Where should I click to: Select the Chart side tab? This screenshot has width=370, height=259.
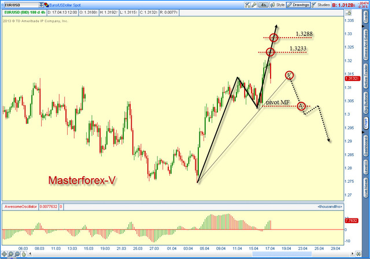(366, 124)
